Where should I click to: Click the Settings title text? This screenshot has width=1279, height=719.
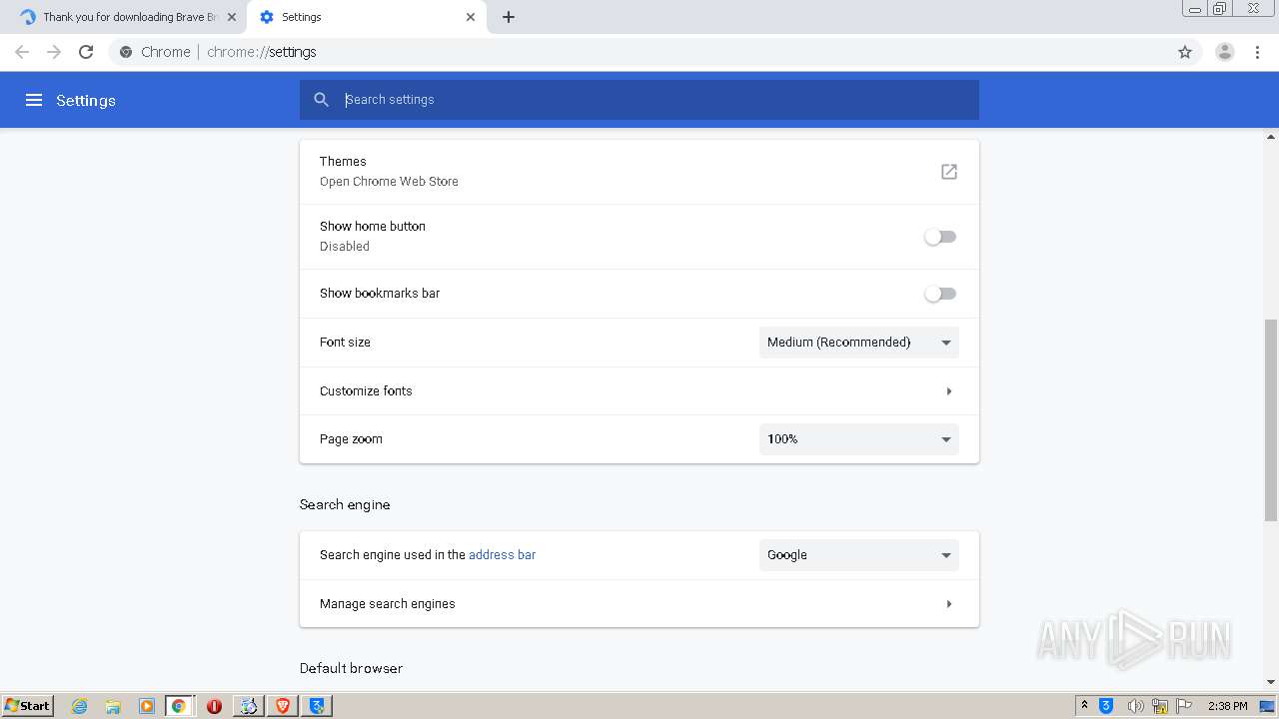tap(86, 100)
